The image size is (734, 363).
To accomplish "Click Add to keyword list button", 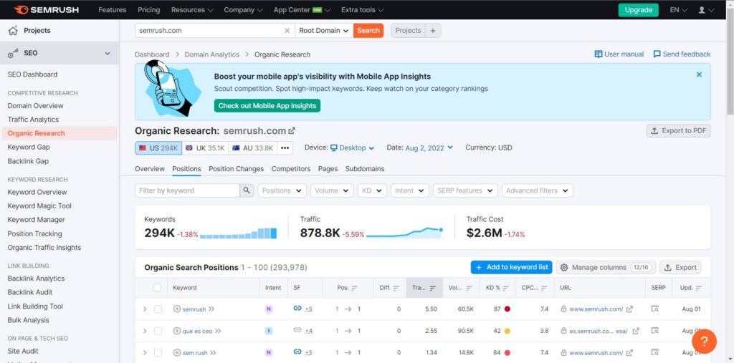I will [x=511, y=267].
